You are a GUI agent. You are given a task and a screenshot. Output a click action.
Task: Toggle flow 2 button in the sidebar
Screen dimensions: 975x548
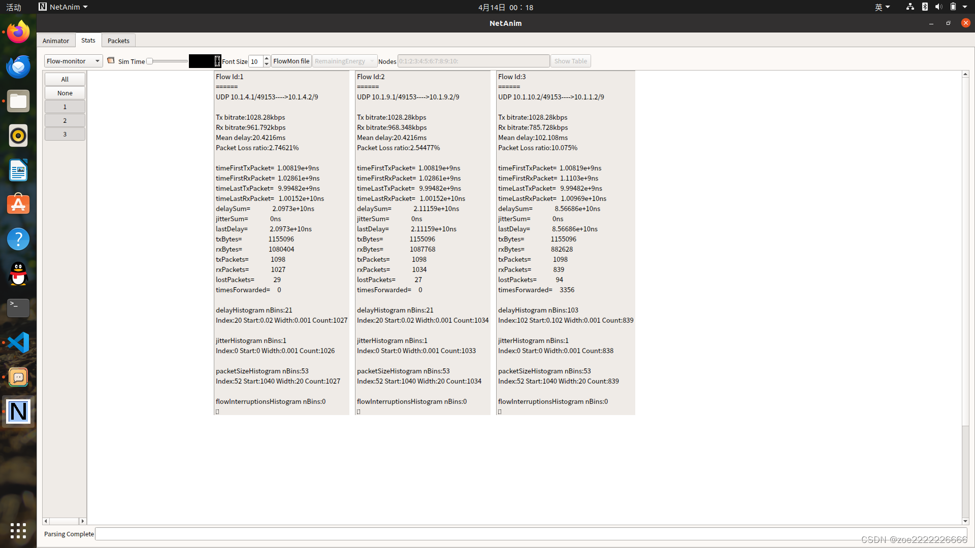[x=65, y=120]
